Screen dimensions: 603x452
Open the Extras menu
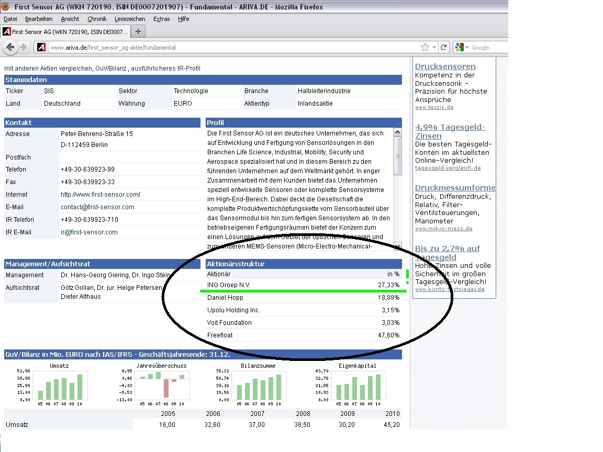click(x=161, y=19)
